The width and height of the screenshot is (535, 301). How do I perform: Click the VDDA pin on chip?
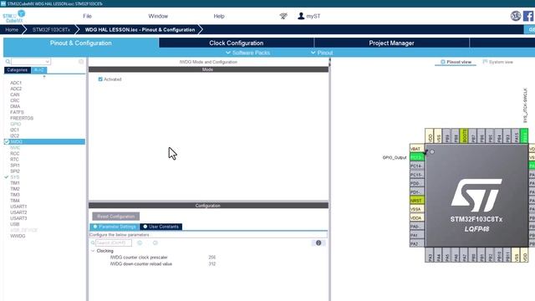pyautogui.click(x=416, y=217)
